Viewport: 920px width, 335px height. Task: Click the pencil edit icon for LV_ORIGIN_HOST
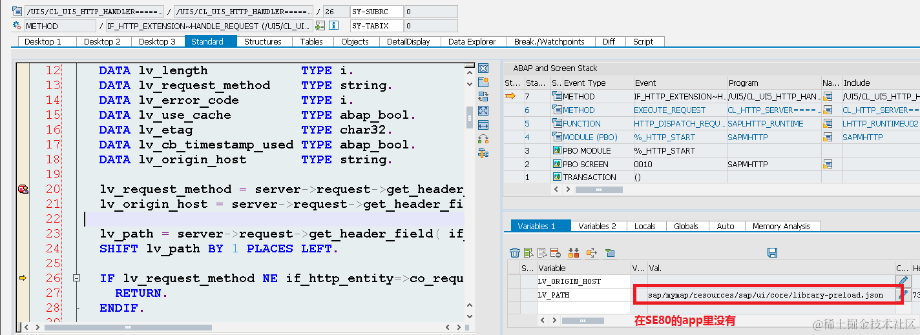tap(902, 281)
